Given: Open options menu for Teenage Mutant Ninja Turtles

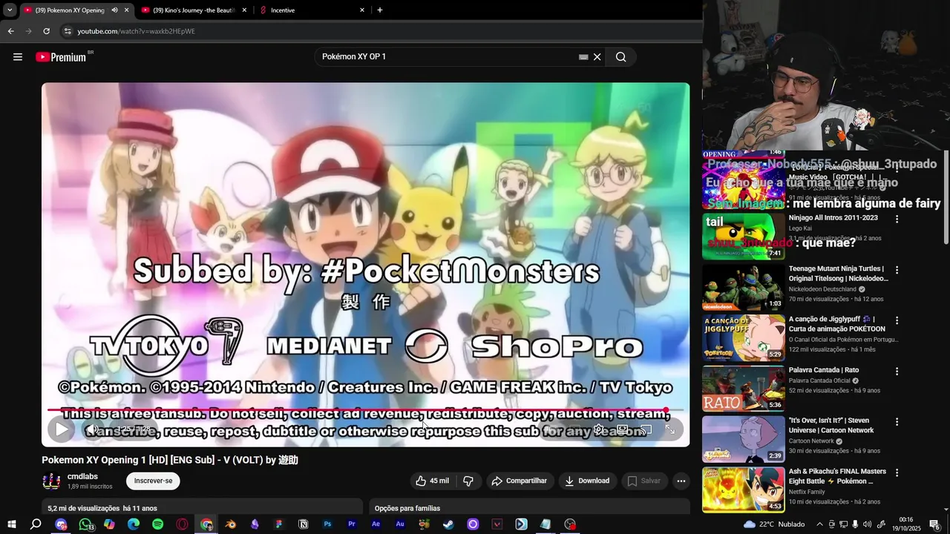Looking at the screenshot, I should [897, 270].
